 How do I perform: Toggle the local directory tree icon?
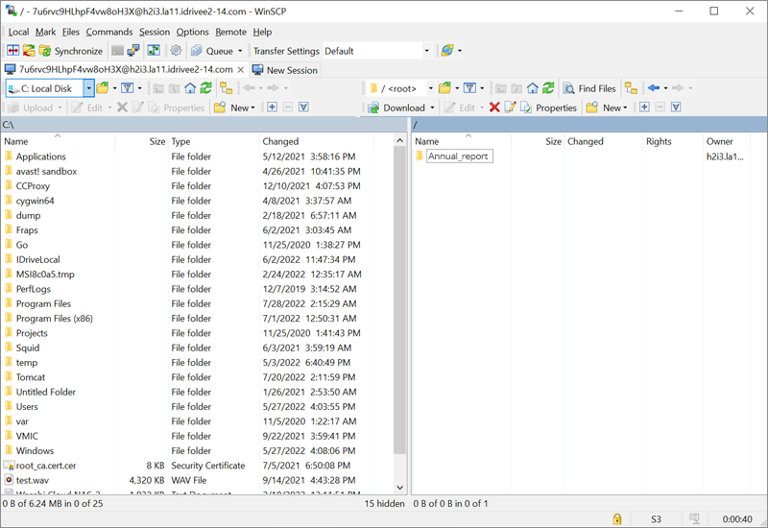click(x=226, y=88)
